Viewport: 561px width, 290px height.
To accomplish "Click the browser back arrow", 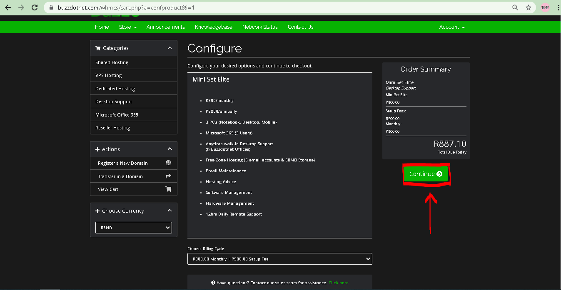I will (7, 7).
